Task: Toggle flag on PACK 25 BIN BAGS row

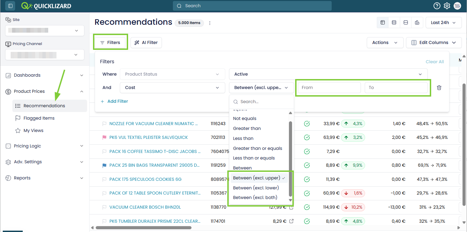Action: [x=104, y=165]
